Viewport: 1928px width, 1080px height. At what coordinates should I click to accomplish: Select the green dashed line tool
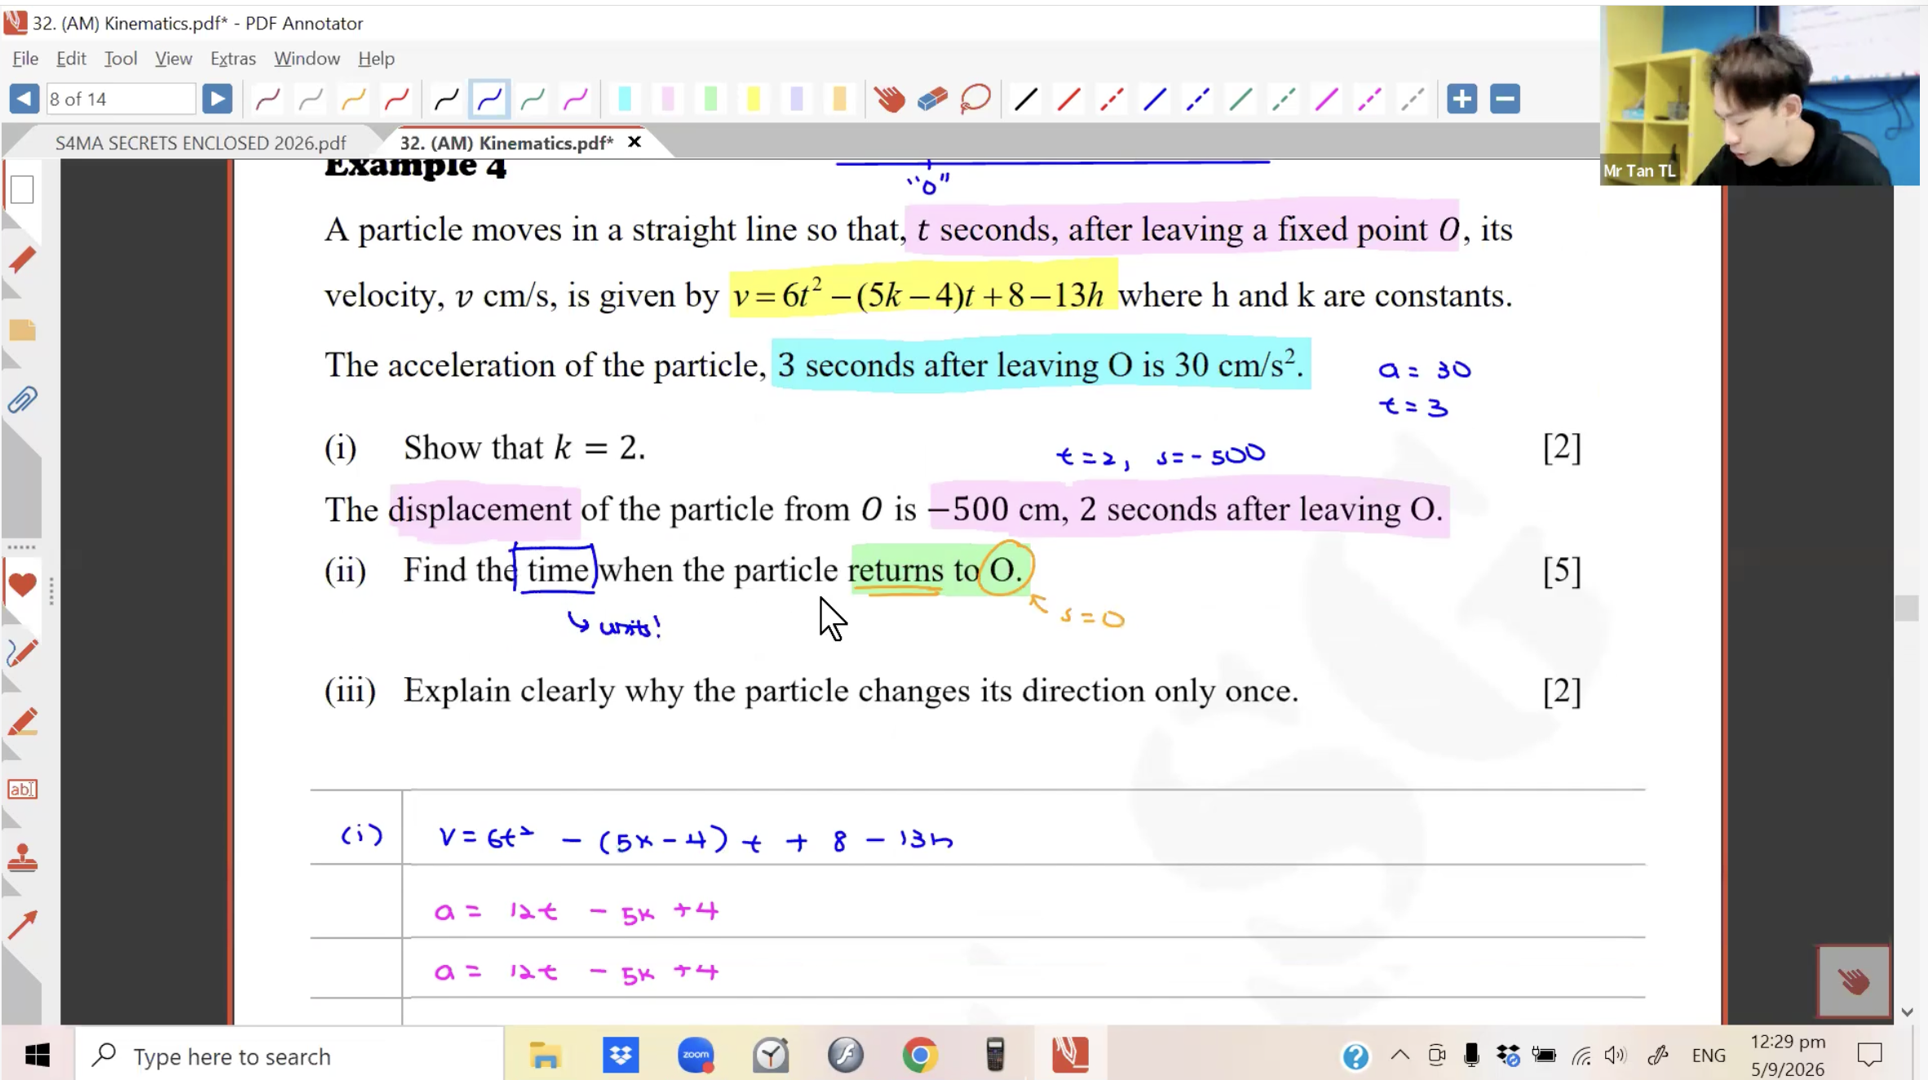[x=1284, y=100]
